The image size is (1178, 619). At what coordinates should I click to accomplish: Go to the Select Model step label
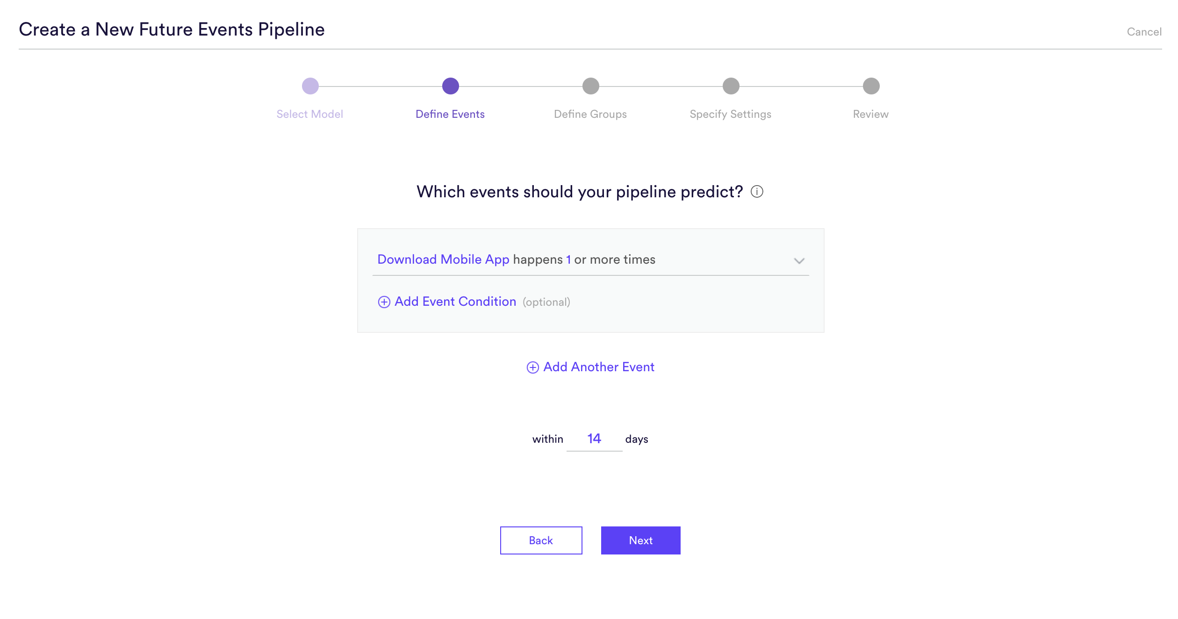pos(309,114)
